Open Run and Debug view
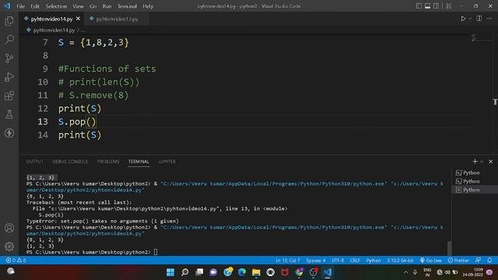 click(9, 77)
